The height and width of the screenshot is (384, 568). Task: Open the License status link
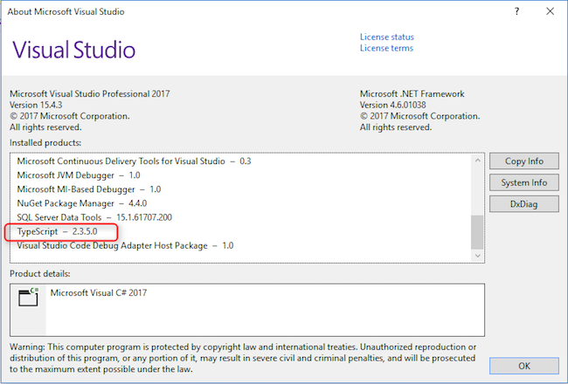tap(386, 37)
